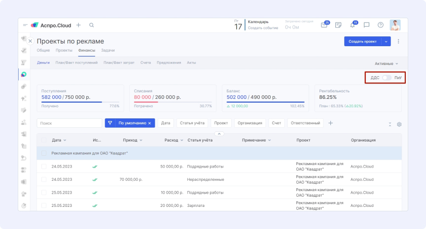This screenshot has width=426, height=229.
Task: Open the chat messages icon
Action: coord(366,25)
